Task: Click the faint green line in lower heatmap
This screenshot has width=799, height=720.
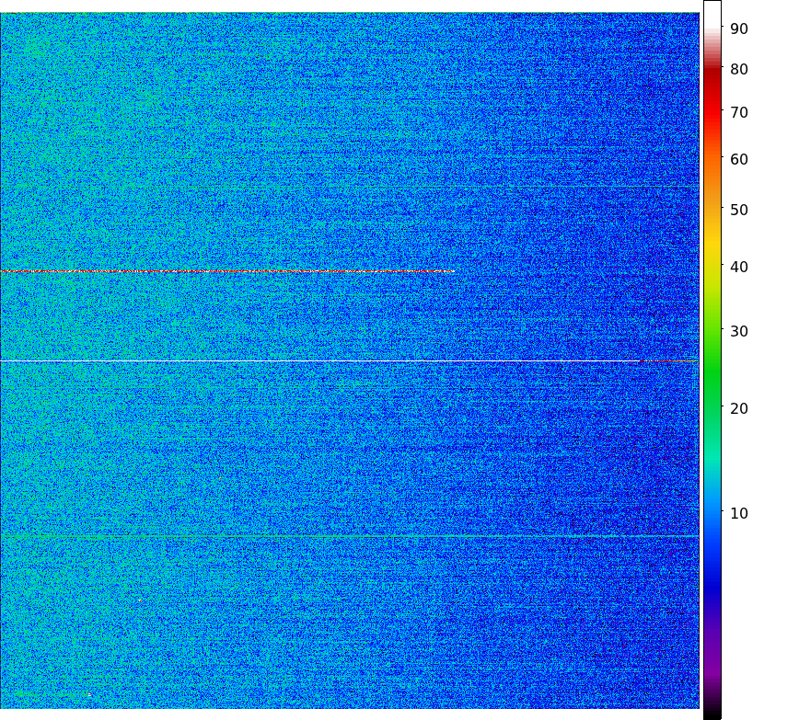Action: tap(350, 535)
